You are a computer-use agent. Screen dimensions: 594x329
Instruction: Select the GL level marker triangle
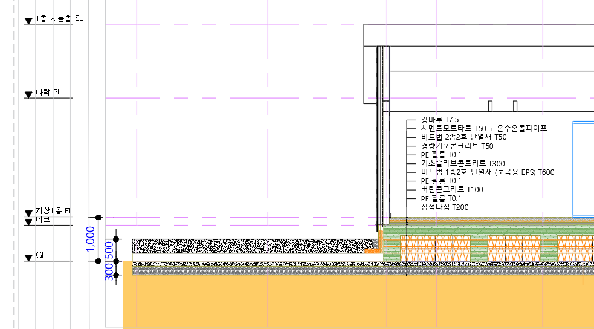(x=28, y=258)
